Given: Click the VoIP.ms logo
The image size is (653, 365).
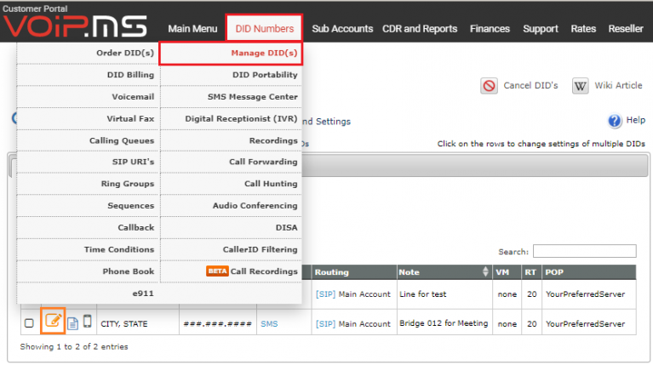Looking at the screenshot, I should pyautogui.click(x=75, y=26).
